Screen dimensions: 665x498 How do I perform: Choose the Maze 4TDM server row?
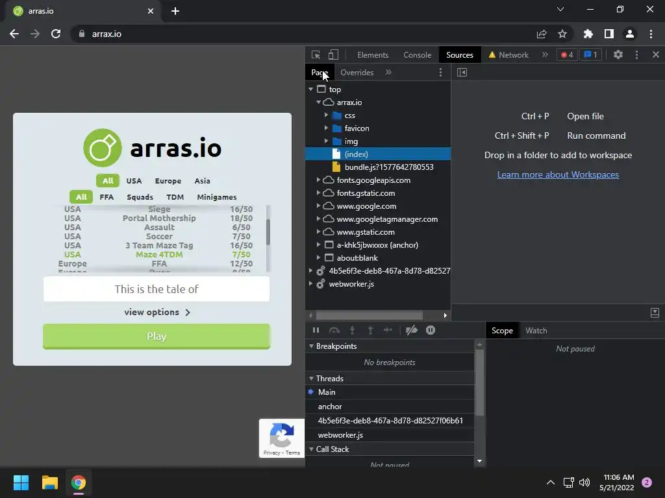point(158,254)
